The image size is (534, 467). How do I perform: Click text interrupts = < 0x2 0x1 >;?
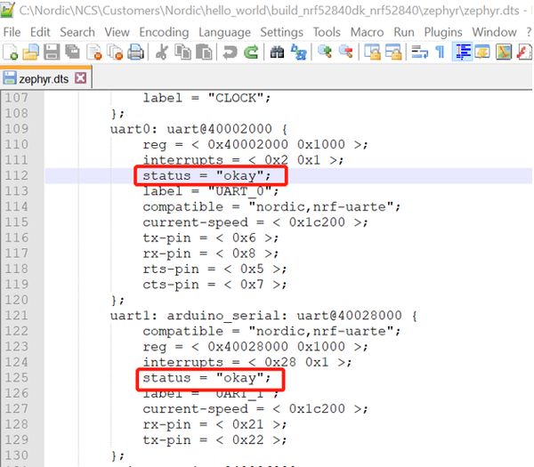243,160
